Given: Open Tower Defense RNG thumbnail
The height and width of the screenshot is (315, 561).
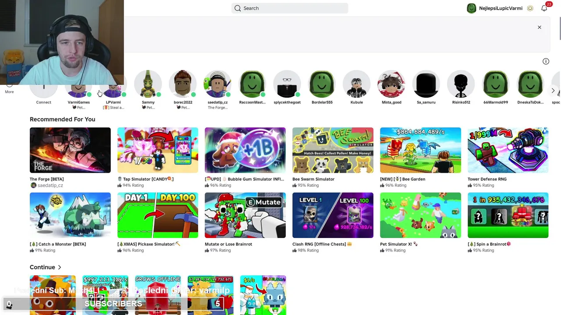Looking at the screenshot, I should [508, 150].
